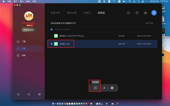The height and width of the screenshot is (106, 170).
Task: Click the input method A icon
Action: 119,1
